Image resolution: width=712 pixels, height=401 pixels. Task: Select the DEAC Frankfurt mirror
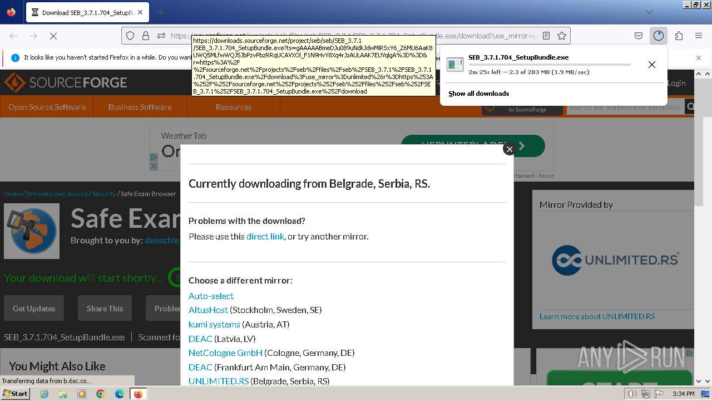200,367
